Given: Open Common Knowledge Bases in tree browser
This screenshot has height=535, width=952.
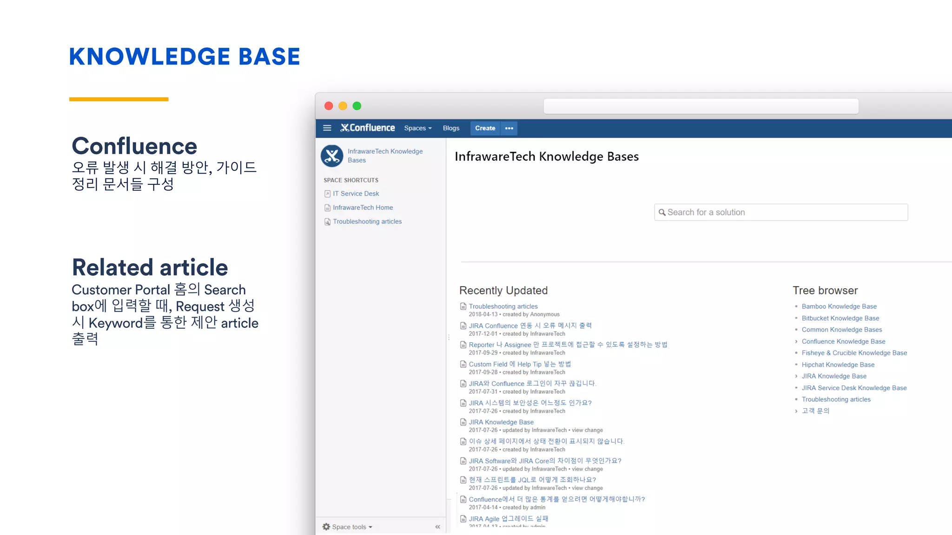Looking at the screenshot, I should coord(842,330).
